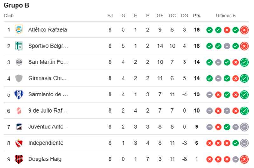This screenshot has height=168, width=254.
Task: Select Juventud Antoniana's latest draw result icon
Action: click(244, 127)
